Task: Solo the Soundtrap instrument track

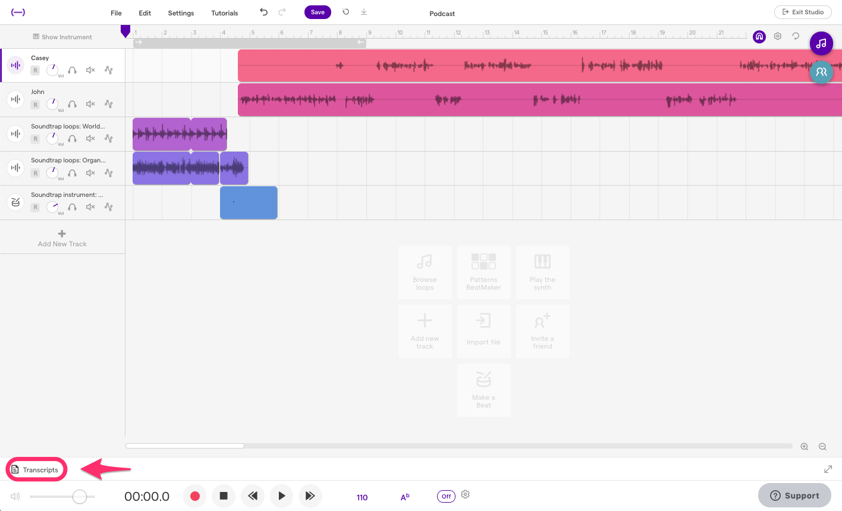Action: (72, 207)
